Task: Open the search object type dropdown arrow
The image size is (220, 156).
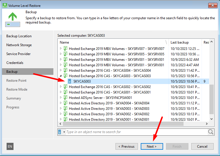Action: (64, 132)
